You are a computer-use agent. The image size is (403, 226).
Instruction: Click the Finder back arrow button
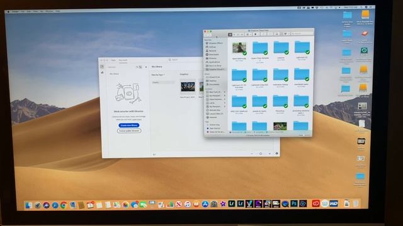coord(206,35)
